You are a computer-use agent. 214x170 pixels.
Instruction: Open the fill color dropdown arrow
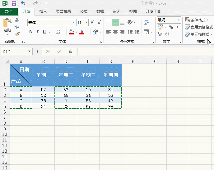click(76, 32)
